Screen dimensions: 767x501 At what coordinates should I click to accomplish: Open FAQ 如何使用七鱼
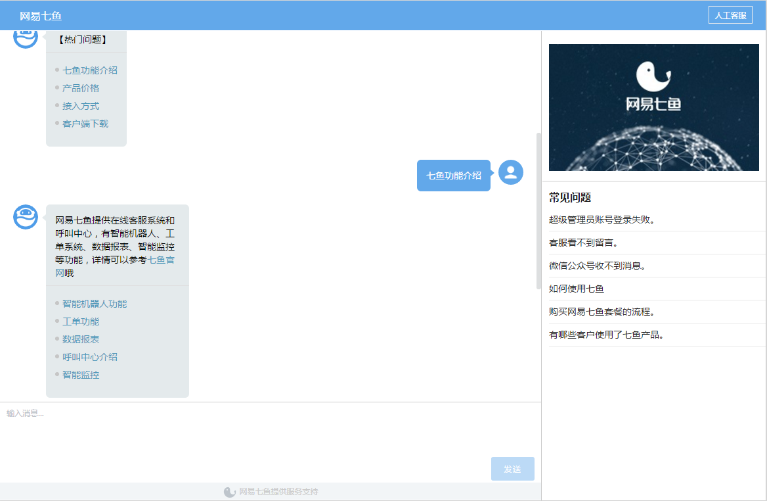tap(657, 289)
